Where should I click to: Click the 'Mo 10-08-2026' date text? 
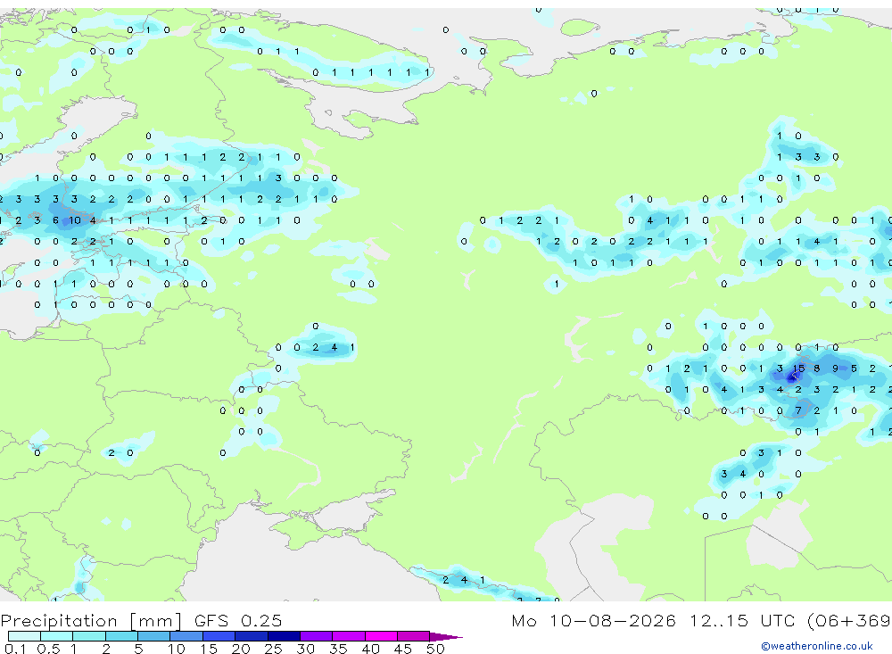click(x=594, y=620)
